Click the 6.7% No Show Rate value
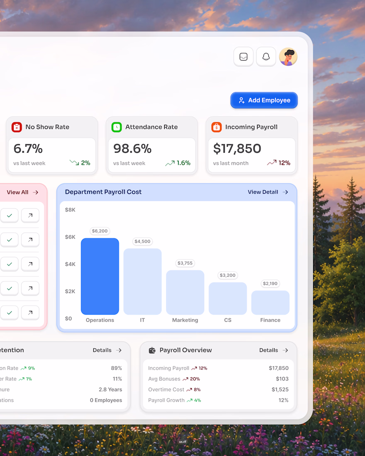The image size is (365, 456). point(28,148)
